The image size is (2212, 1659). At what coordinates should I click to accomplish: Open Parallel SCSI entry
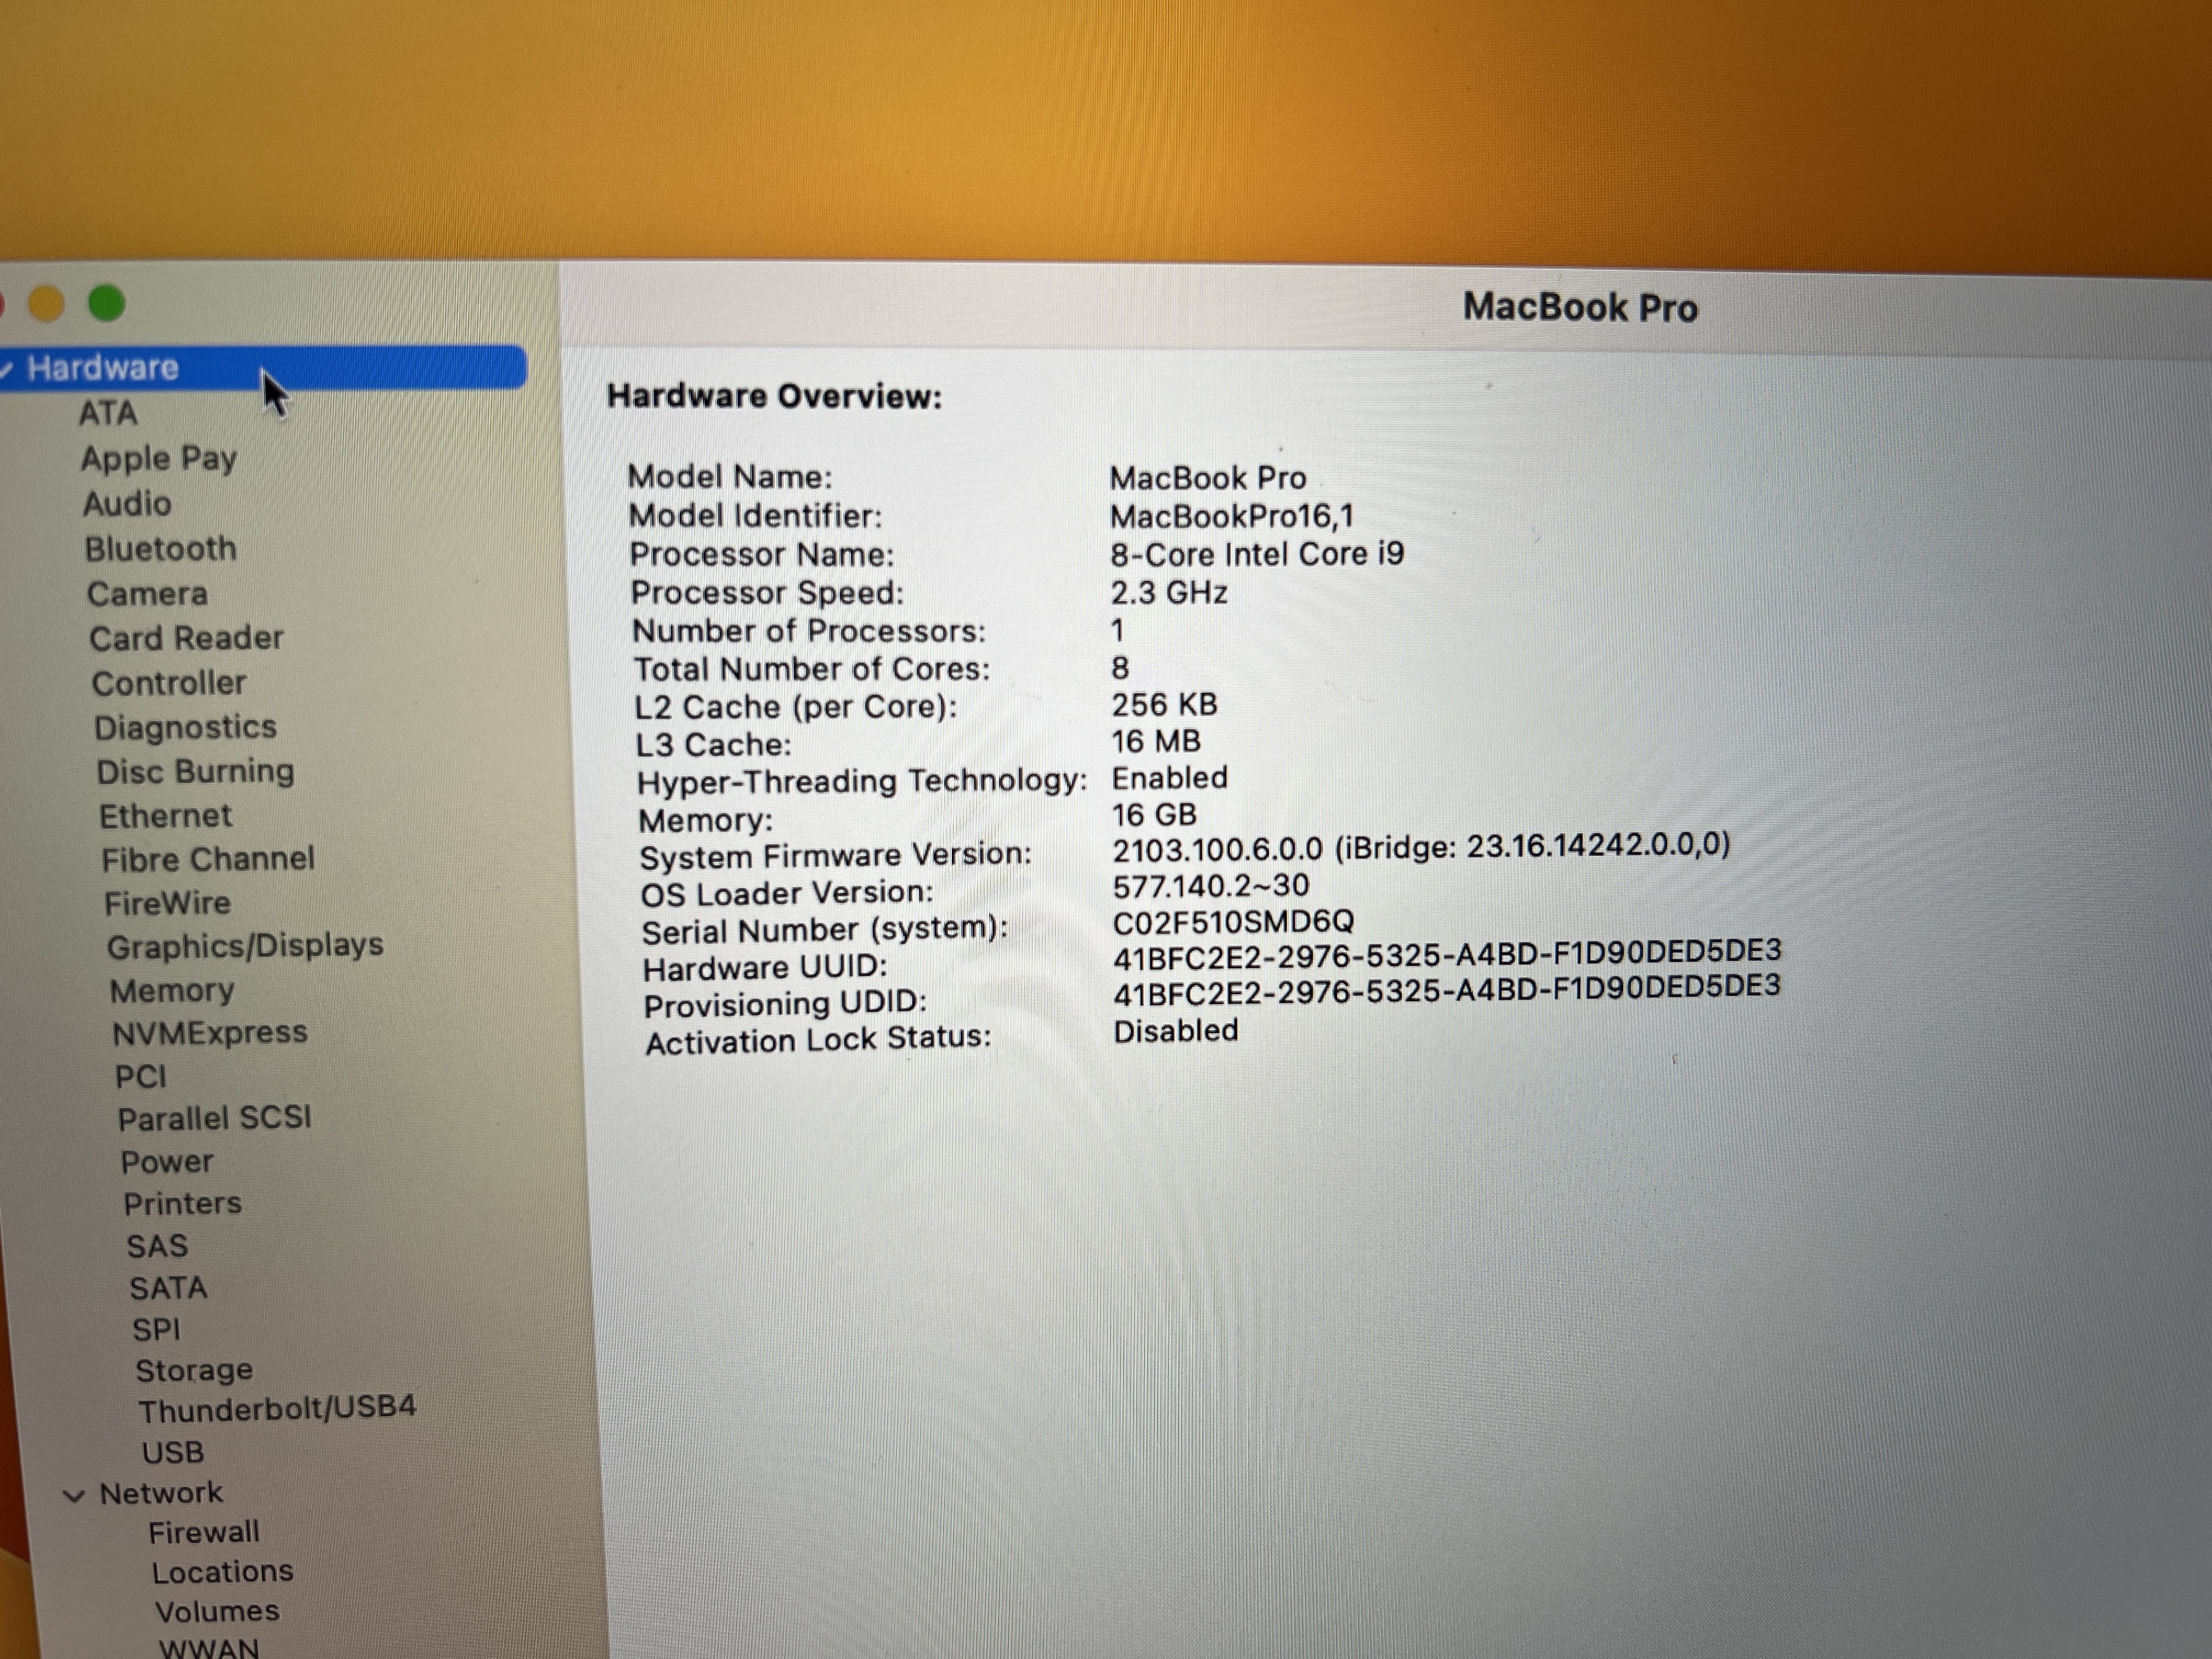click(x=215, y=1118)
